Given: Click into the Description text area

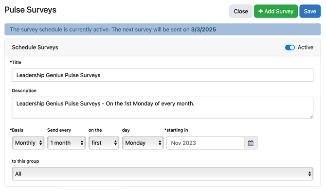Looking at the screenshot, I should [x=163, y=107].
